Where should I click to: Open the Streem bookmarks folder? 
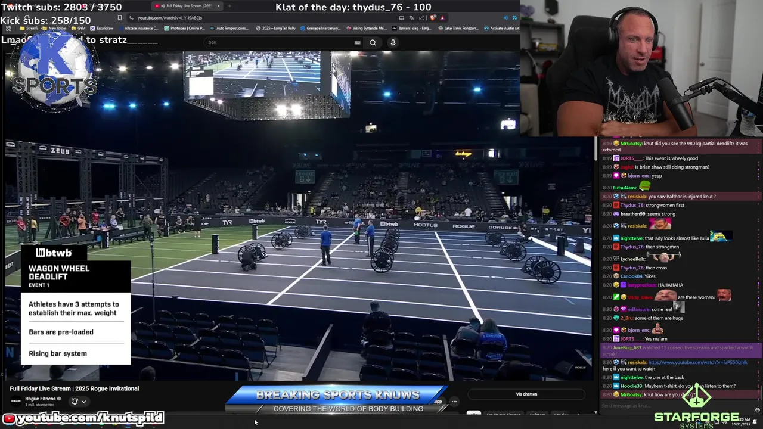(x=29, y=28)
